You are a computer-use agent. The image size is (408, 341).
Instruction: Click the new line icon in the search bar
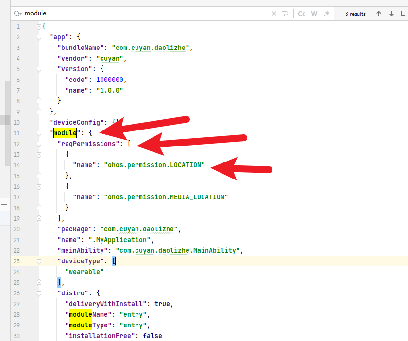[x=285, y=14]
